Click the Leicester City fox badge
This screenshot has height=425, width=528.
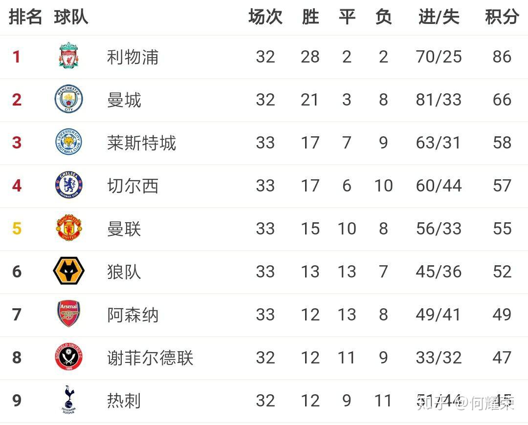click(x=69, y=142)
